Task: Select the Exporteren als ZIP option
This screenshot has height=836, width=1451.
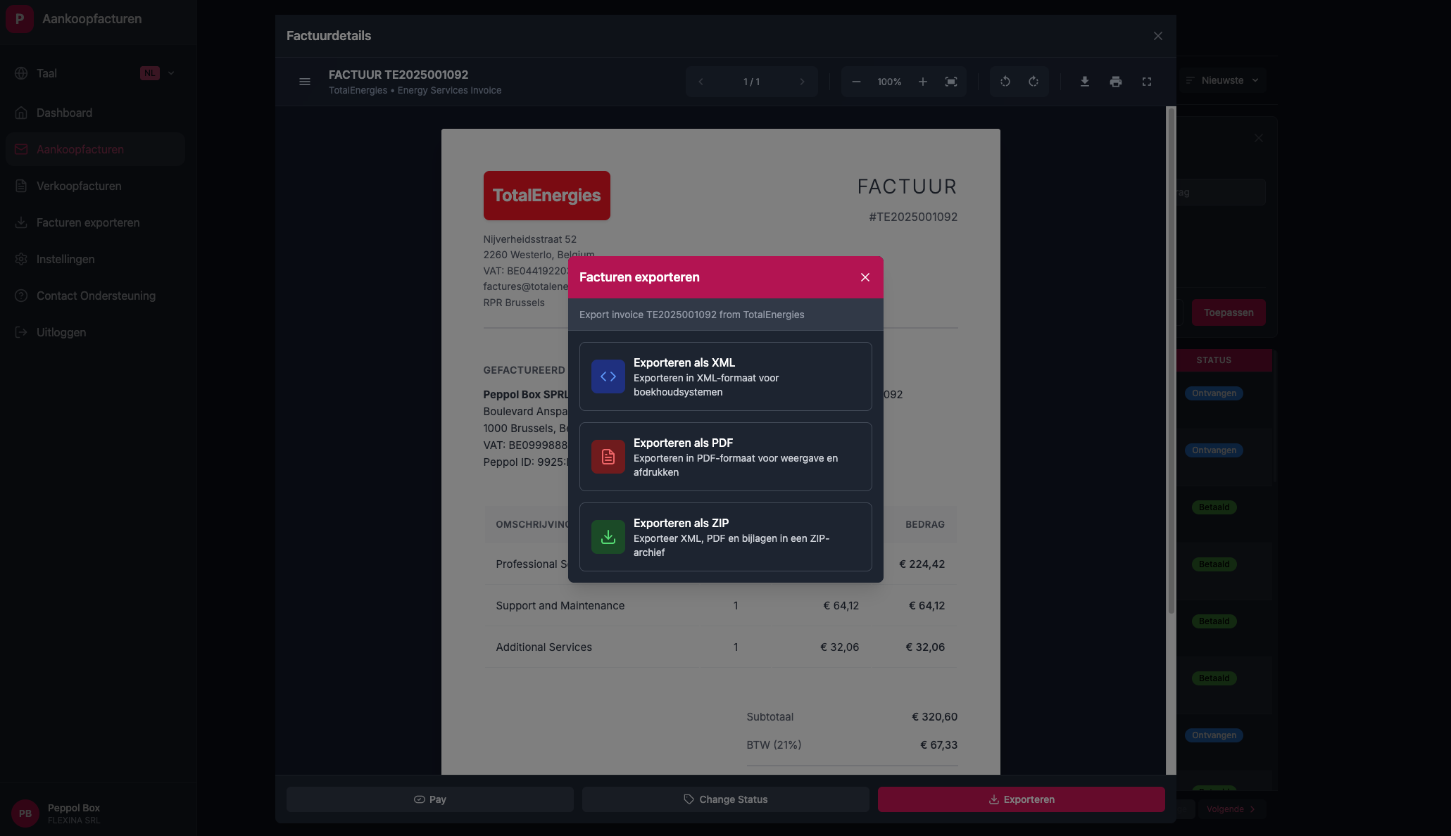Action: 725,537
